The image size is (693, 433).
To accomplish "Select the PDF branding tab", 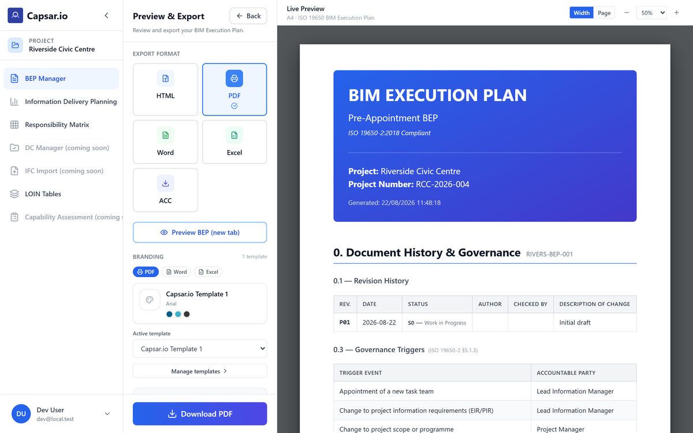I will 146,272.
